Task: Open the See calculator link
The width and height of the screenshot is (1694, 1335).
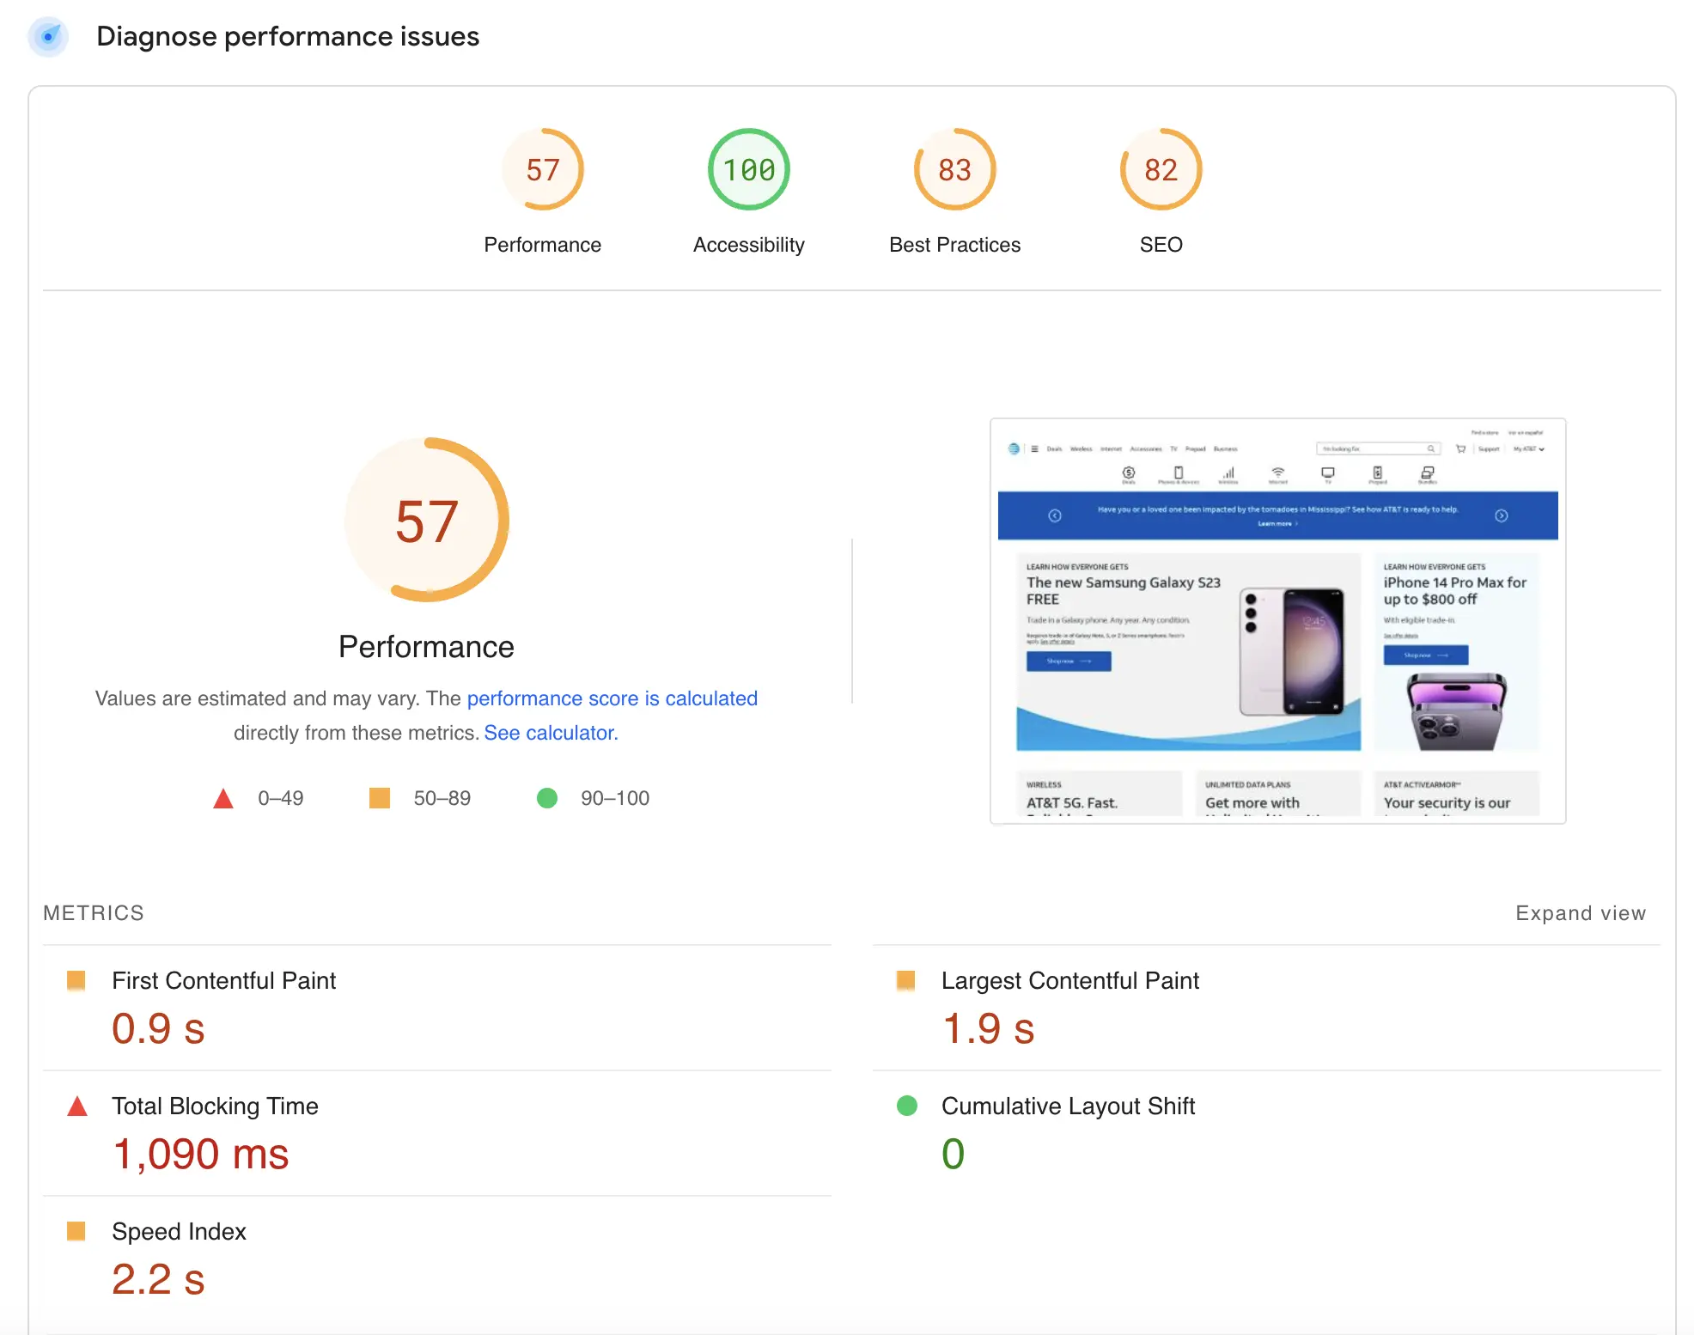Action: click(x=551, y=733)
